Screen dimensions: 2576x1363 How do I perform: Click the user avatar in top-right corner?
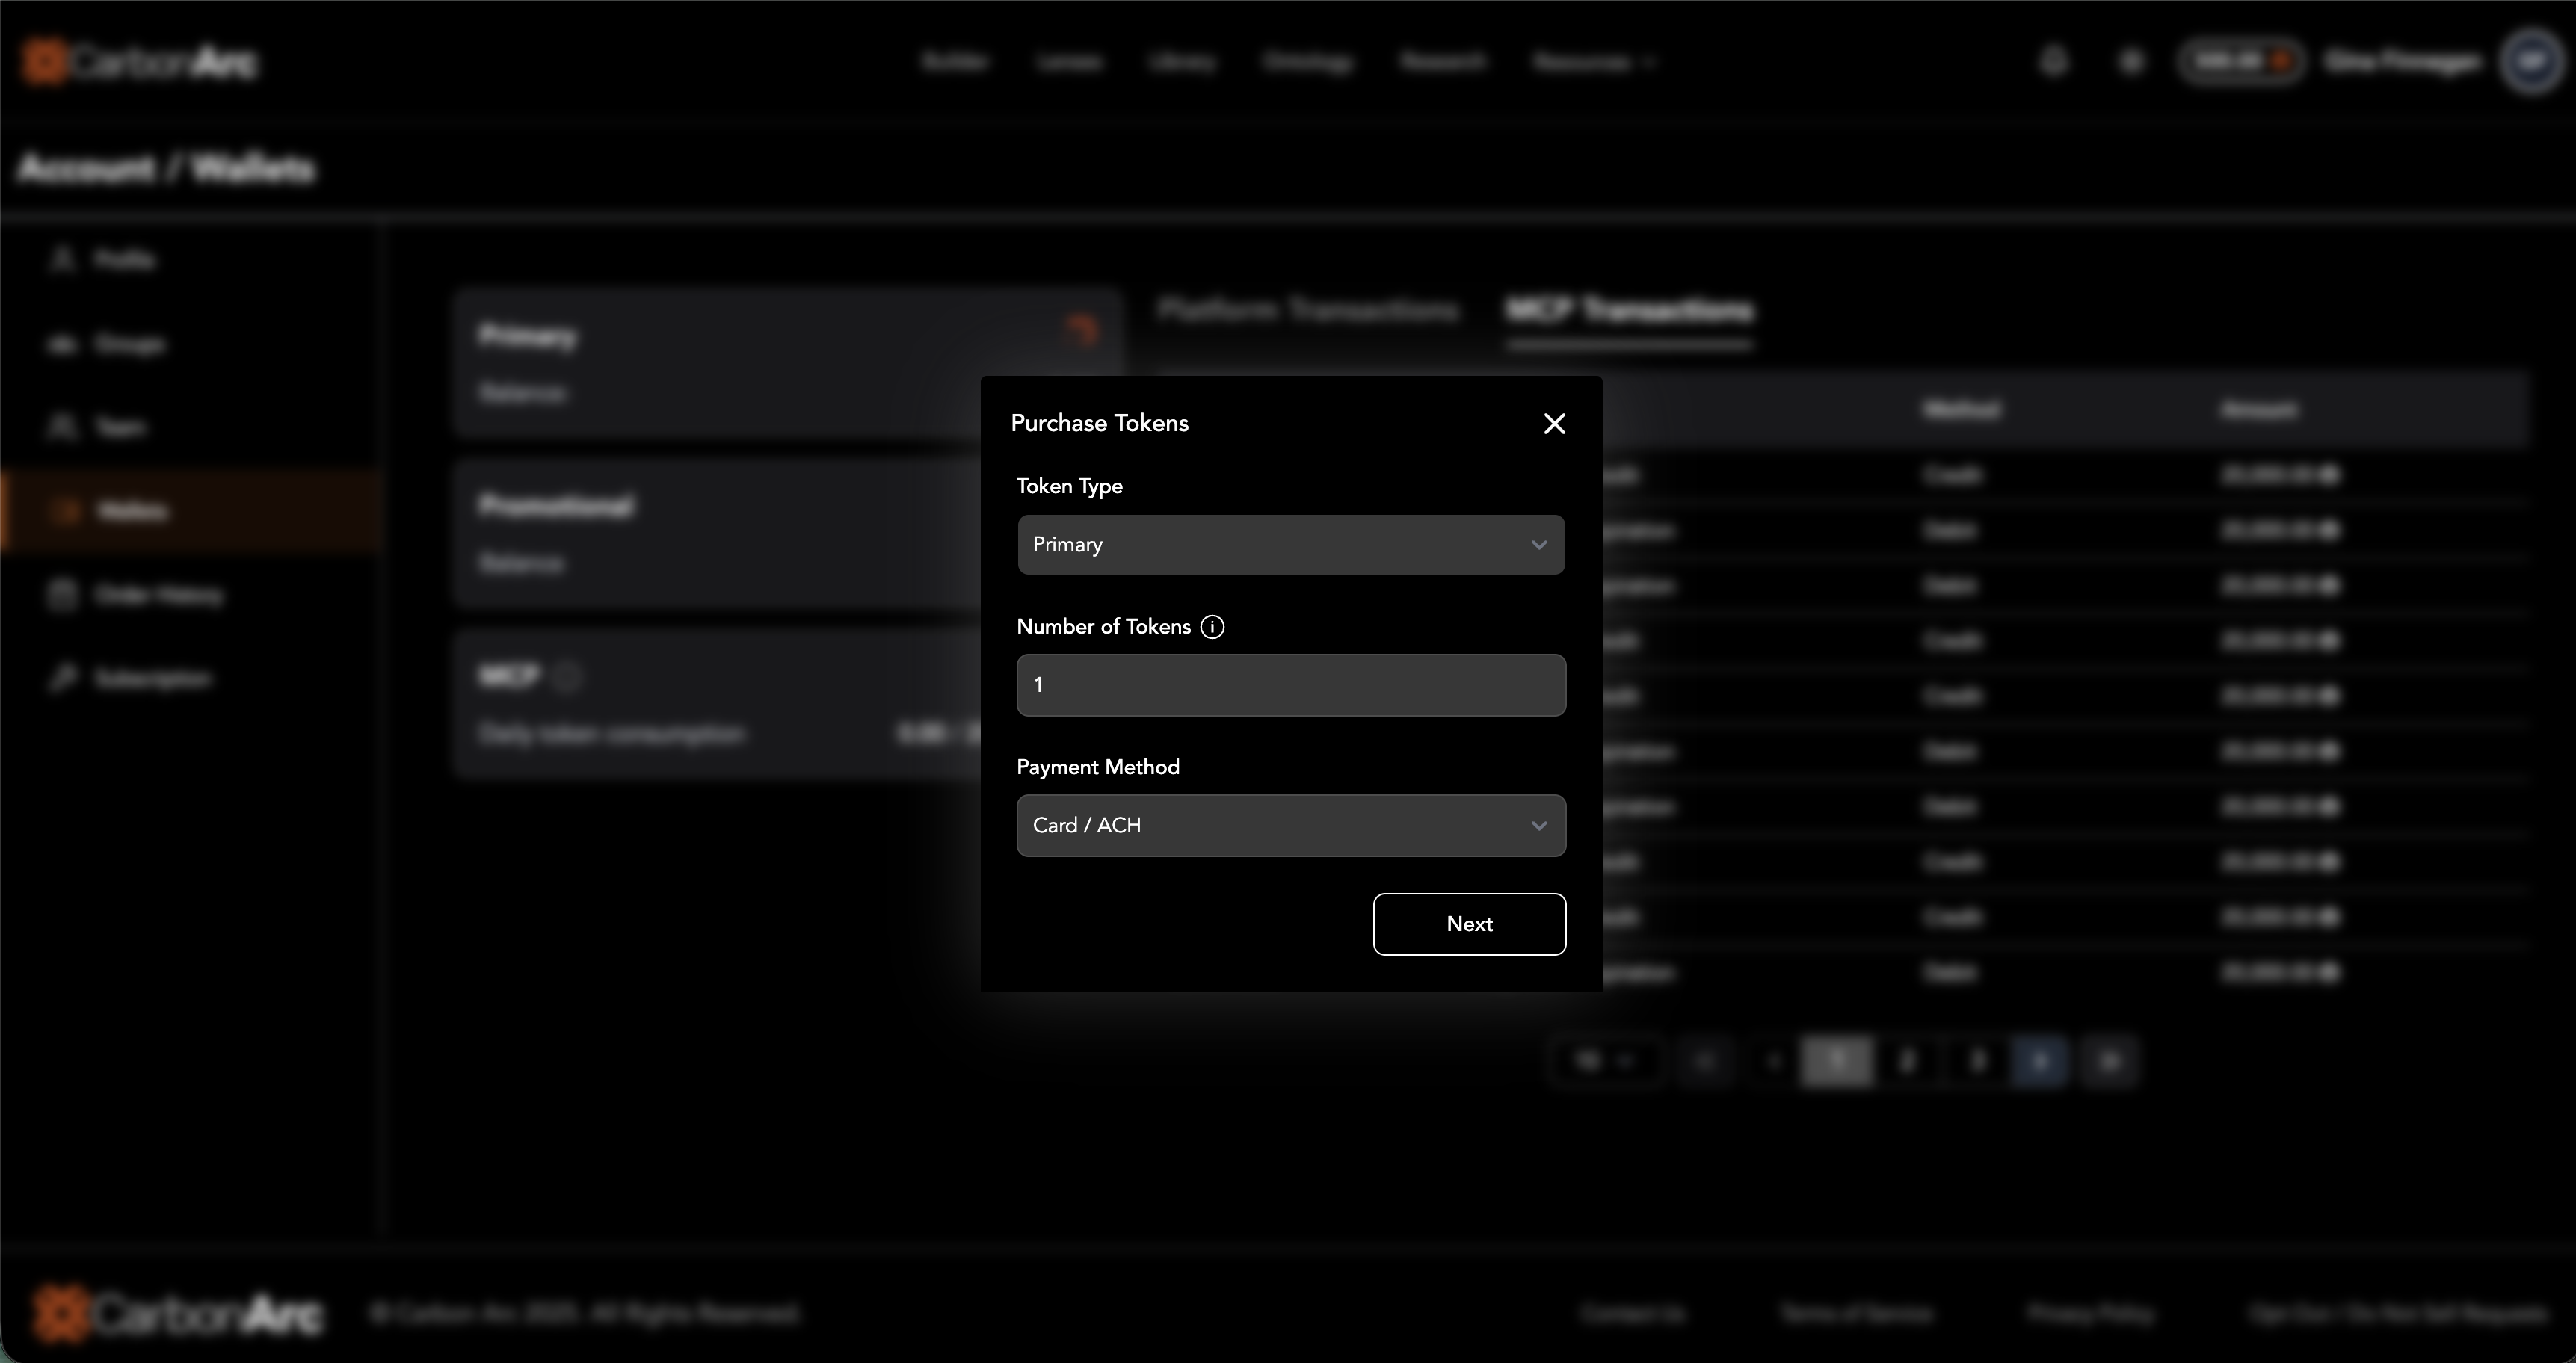[x=2531, y=62]
